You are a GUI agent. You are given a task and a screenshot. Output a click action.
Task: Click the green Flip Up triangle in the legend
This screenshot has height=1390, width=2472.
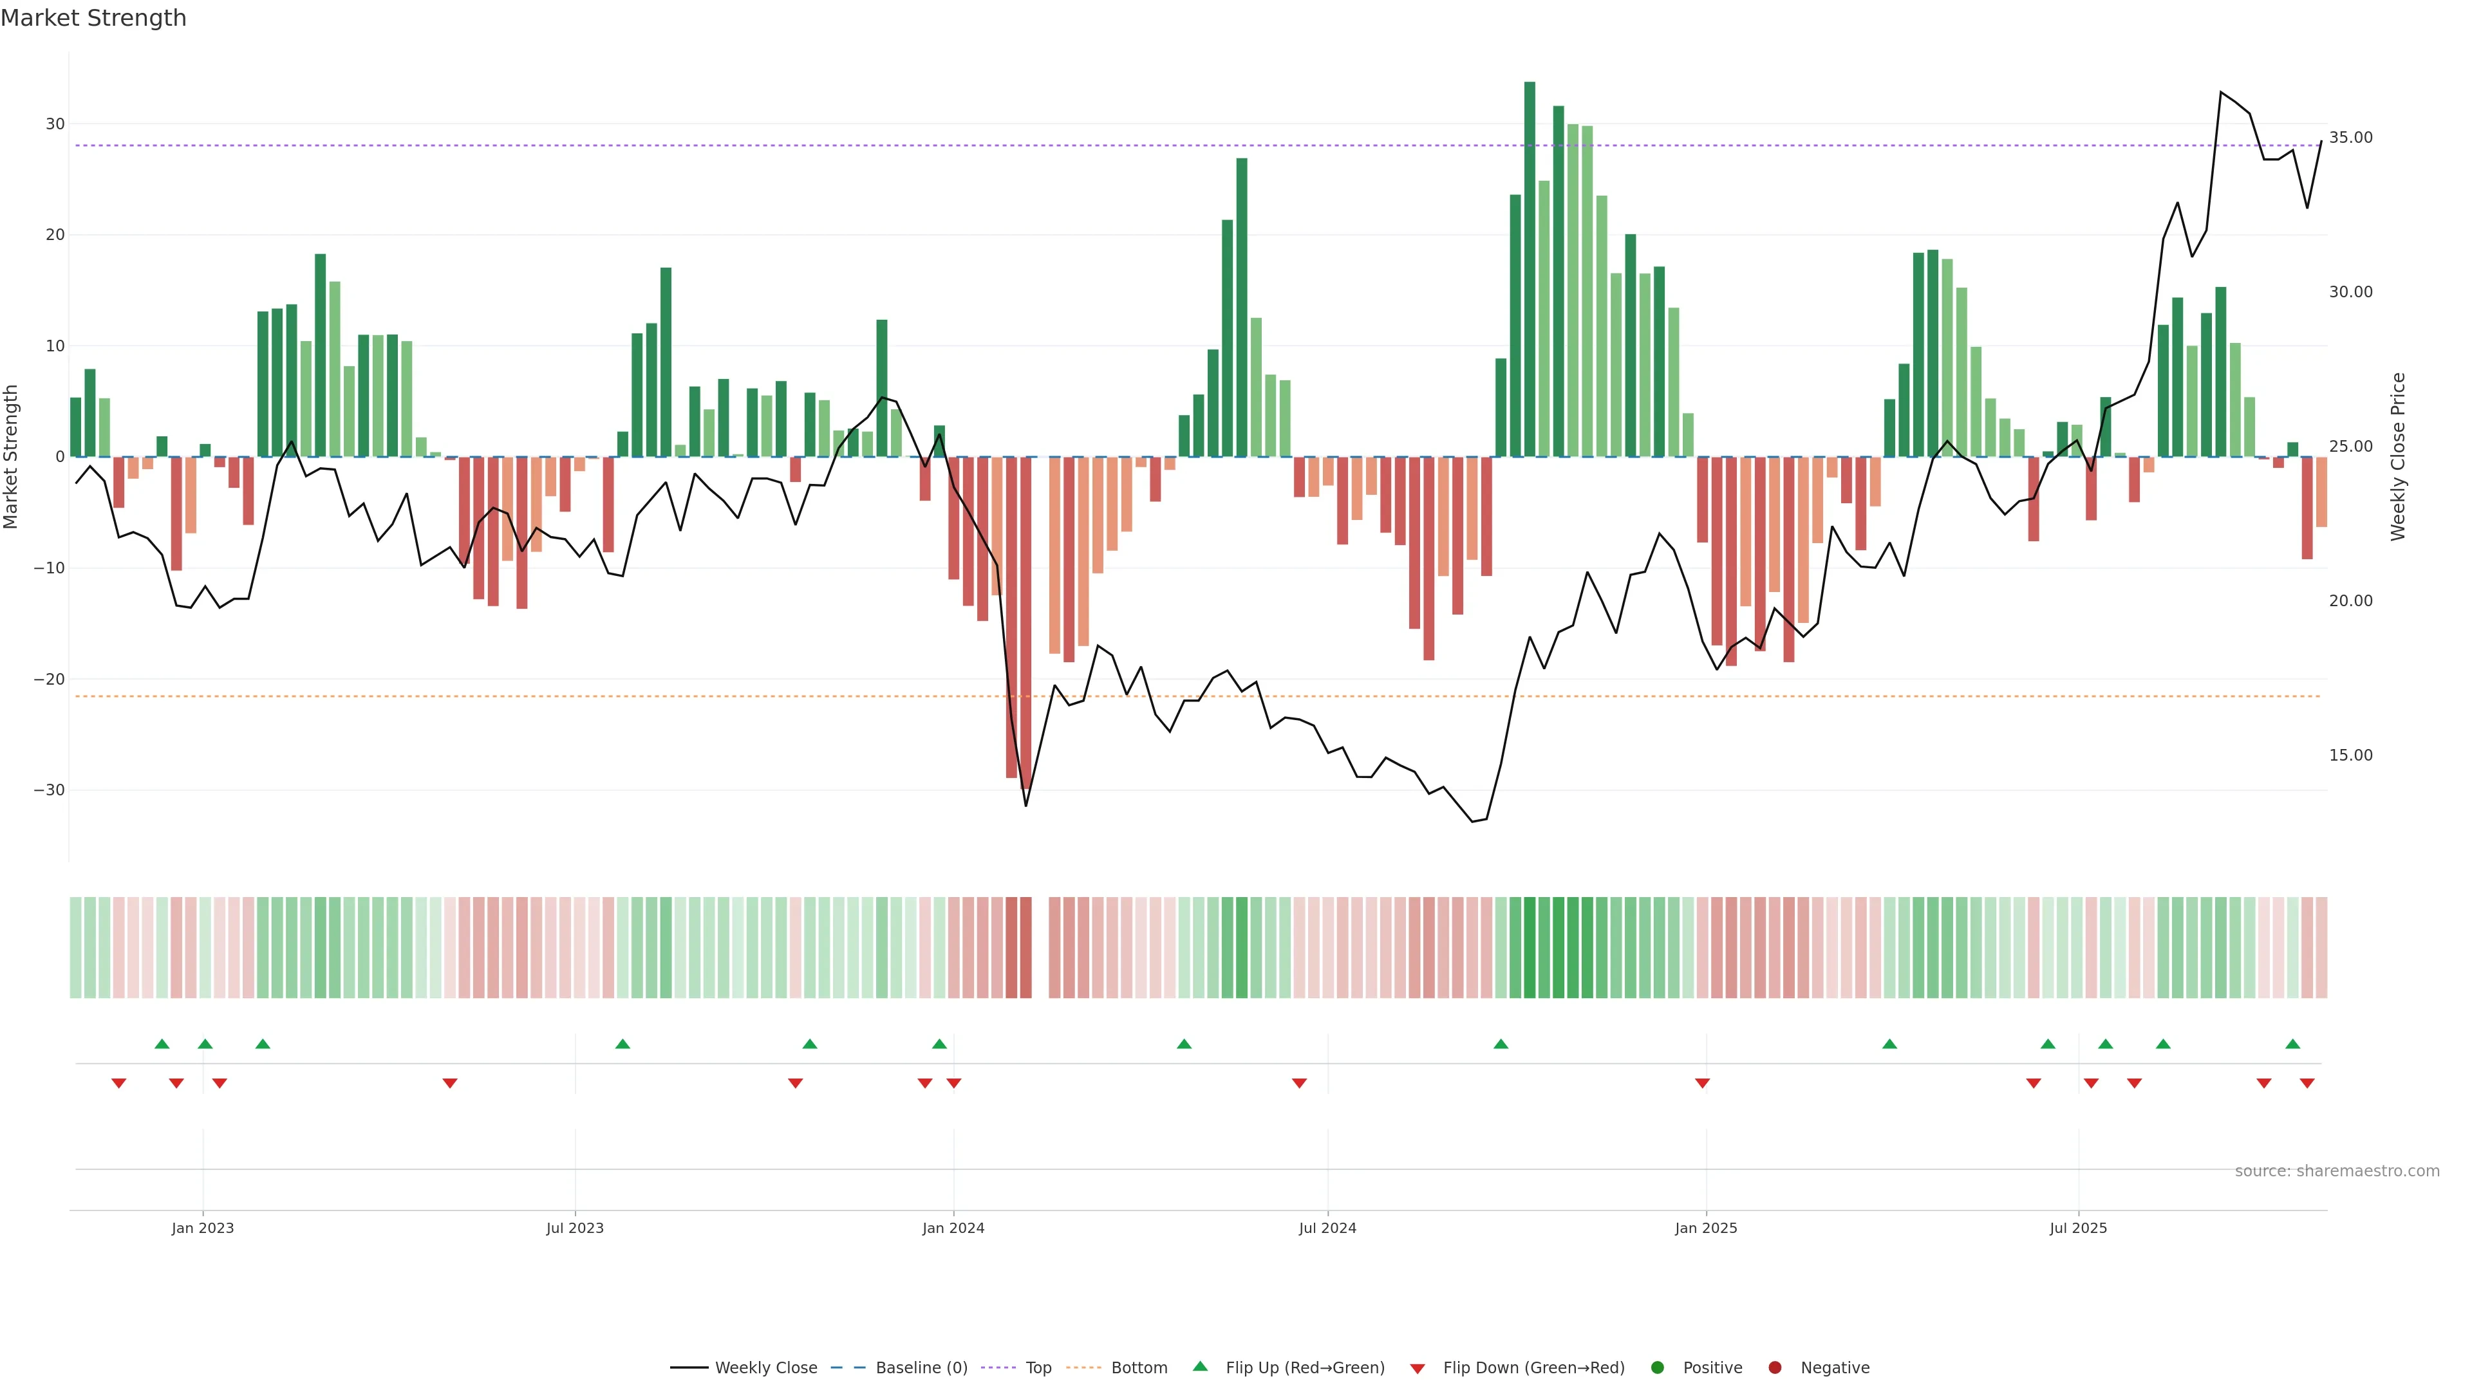tap(1199, 1366)
